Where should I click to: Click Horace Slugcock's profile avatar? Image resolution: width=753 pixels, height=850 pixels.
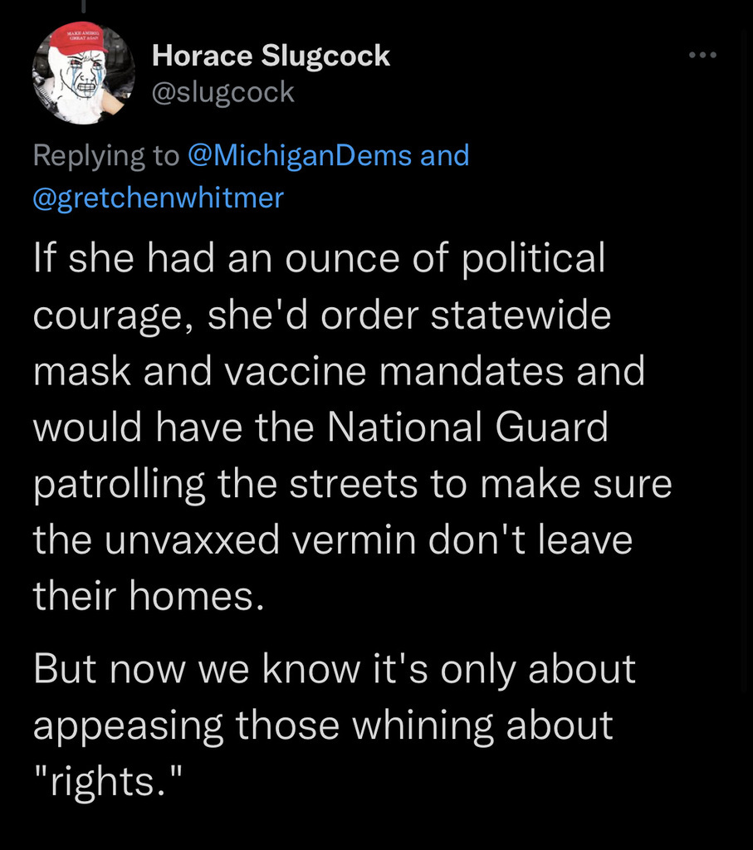(x=83, y=73)
